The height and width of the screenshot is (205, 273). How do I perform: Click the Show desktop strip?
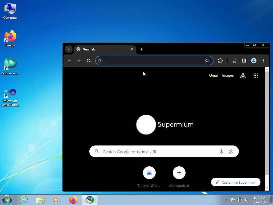pyautogui.click(x=271, y=200)
